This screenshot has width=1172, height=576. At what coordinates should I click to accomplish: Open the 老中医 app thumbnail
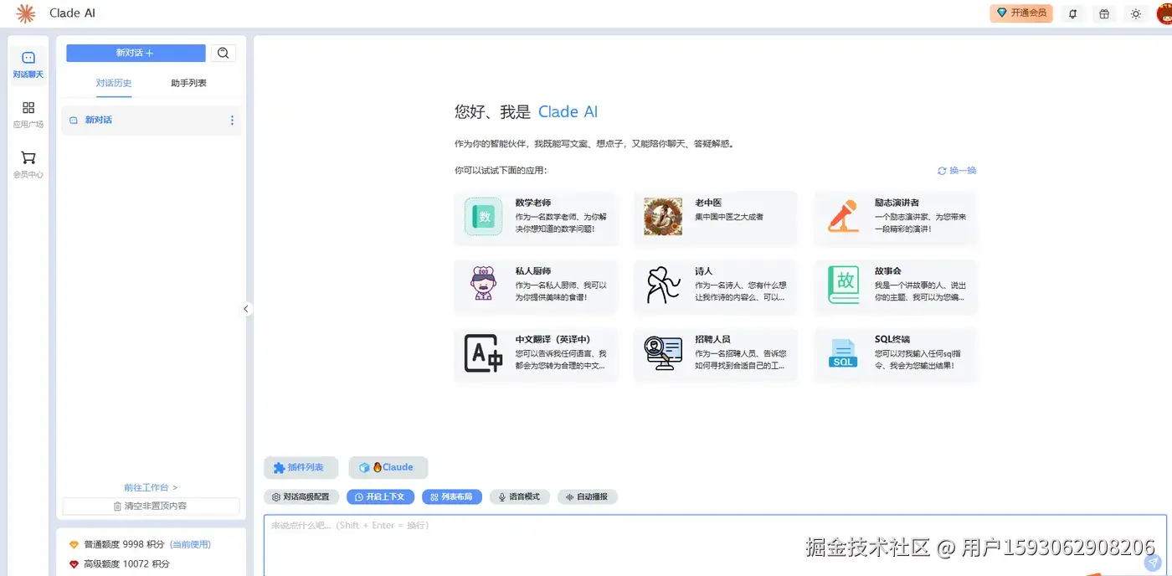pyautogui.click(x=663, y=217)
